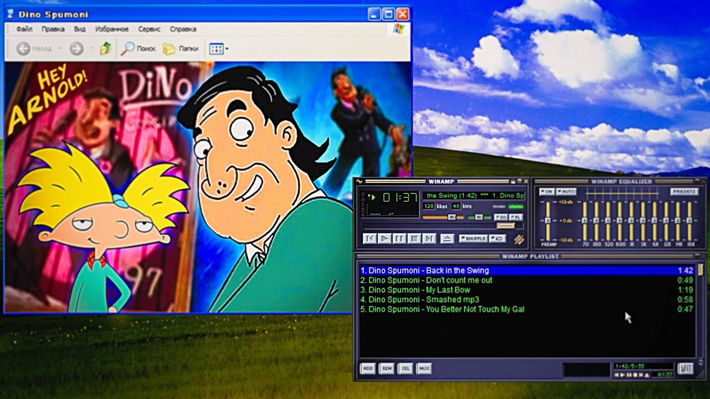Toggle Shuffle in Winamp
This screenshot has width=710, height=399.
(x=473, y=238)
